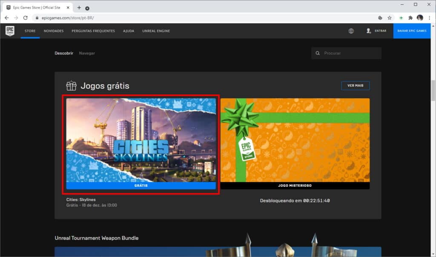Click the translate page icon in address bar
436x257 pixels.
pyautogui.click(x=380, y=18)
